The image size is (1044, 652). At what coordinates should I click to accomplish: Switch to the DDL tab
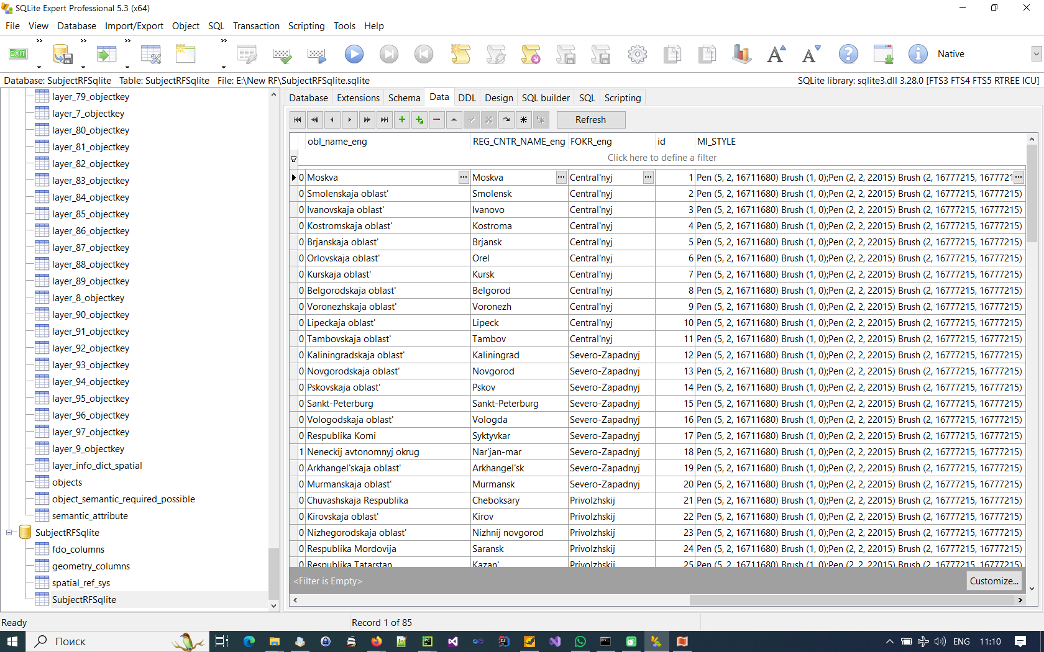pos(467,98)
